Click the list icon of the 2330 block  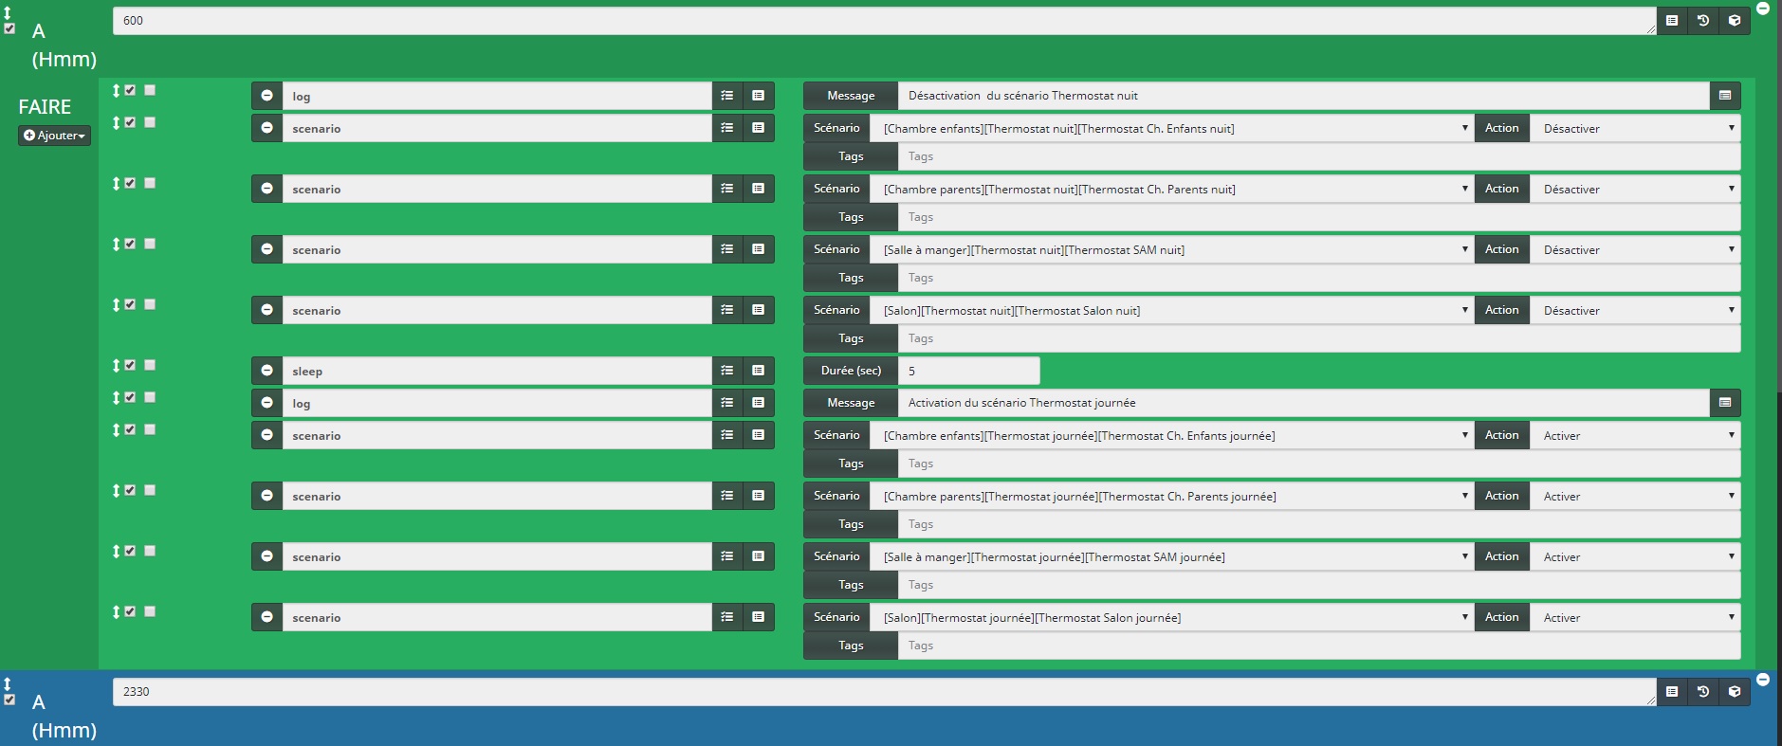(x=1672, y=692)
